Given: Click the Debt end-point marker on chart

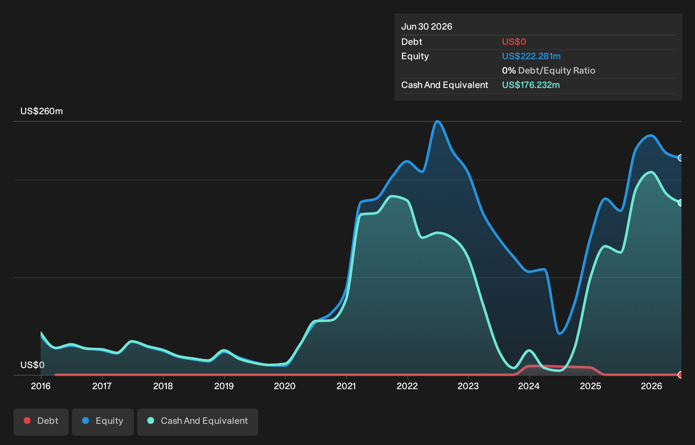Looking at the screenshot, I should coord(681,375).
